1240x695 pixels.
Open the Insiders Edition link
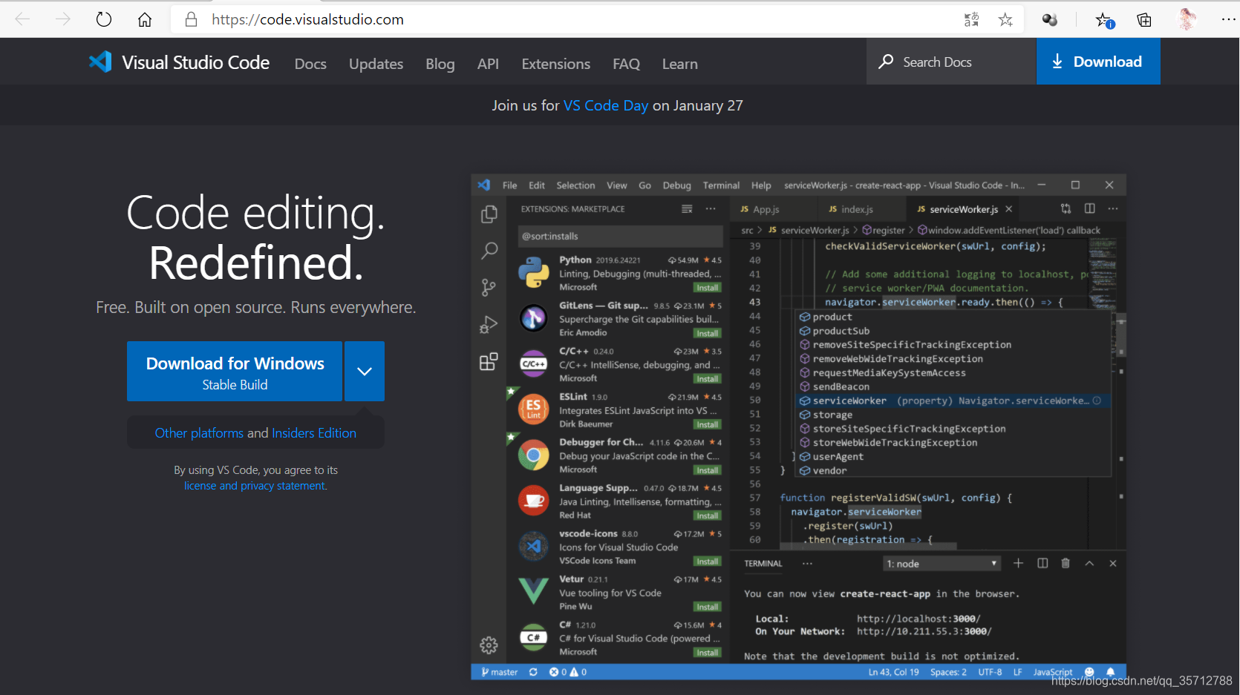314,433
